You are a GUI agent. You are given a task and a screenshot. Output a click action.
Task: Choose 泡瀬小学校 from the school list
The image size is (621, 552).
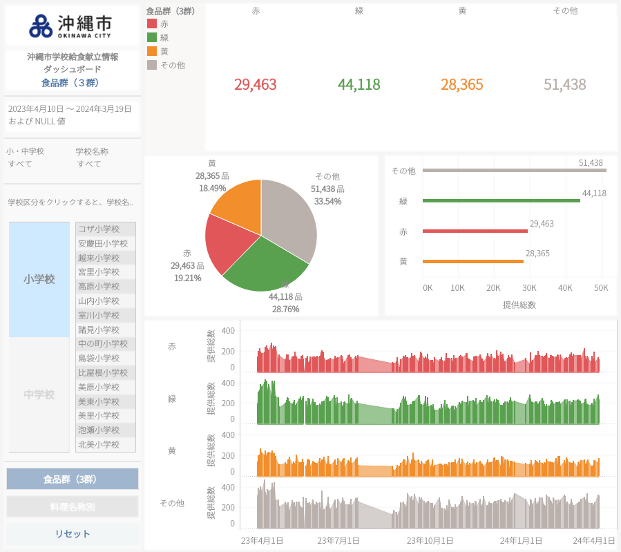tap(106, 430)
